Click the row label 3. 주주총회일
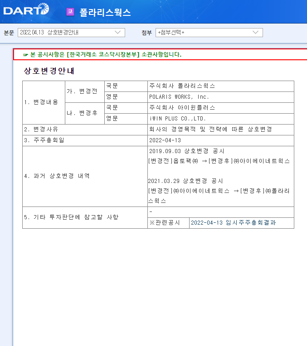 44,140
